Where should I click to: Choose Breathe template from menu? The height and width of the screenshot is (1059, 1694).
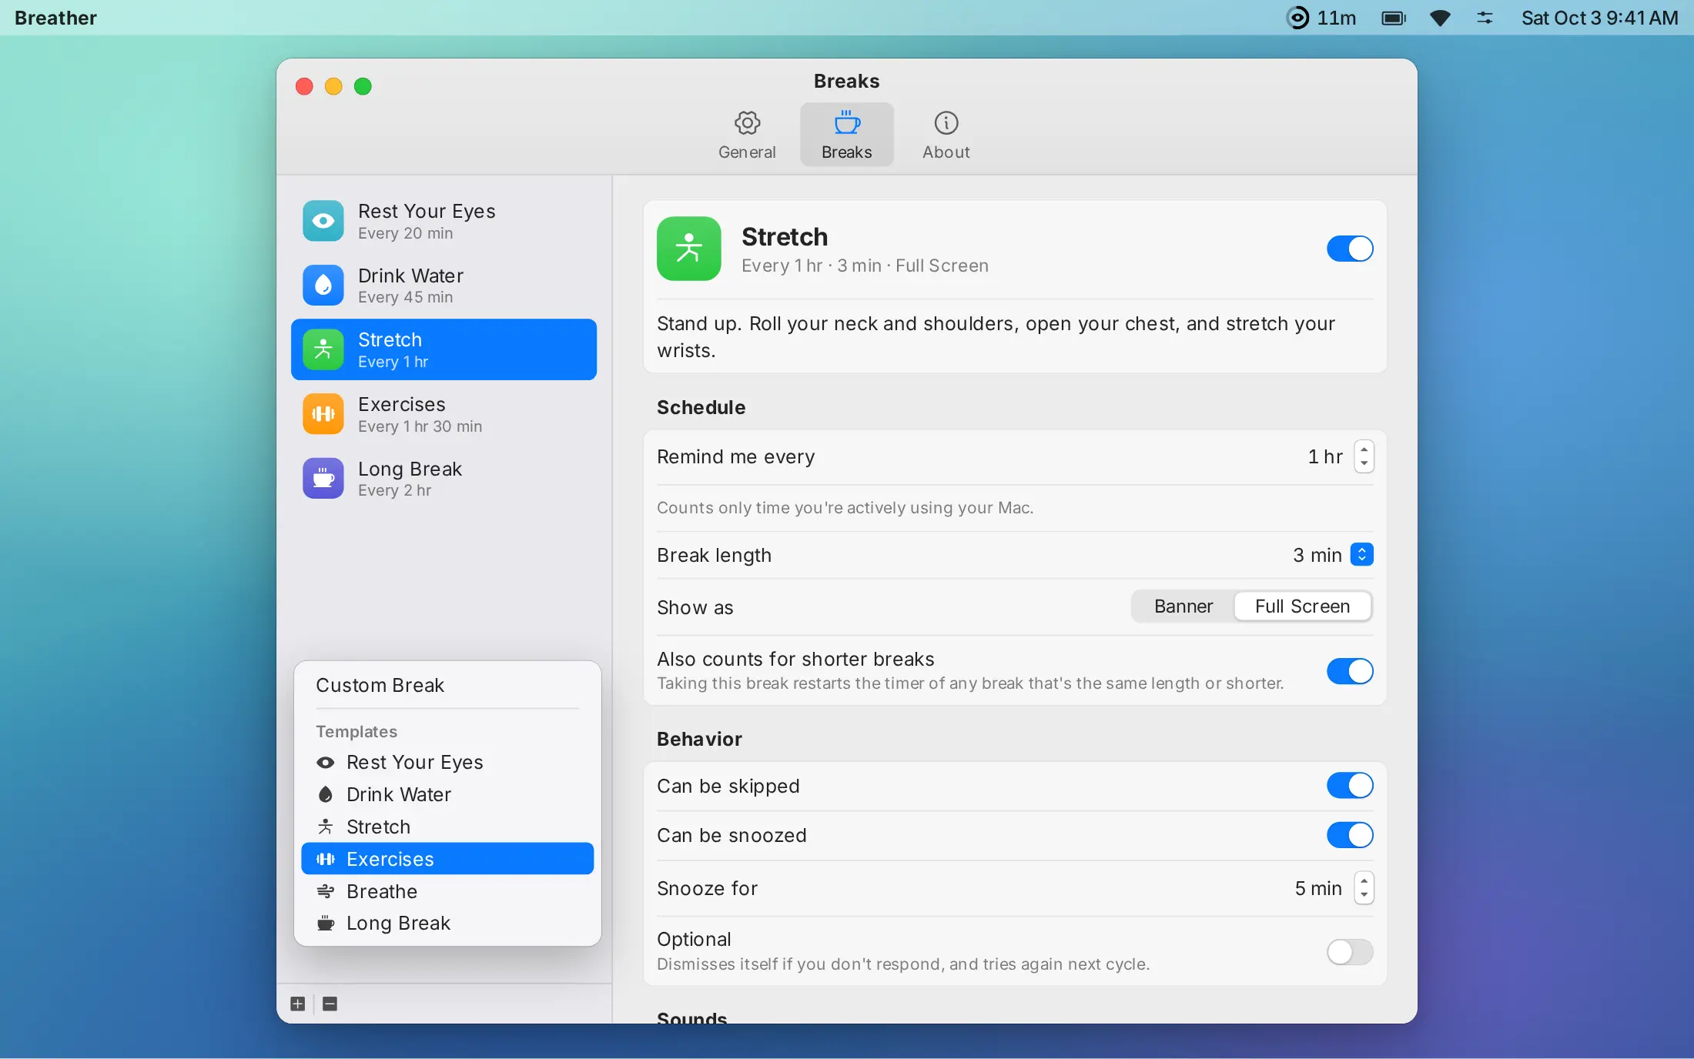447,891
